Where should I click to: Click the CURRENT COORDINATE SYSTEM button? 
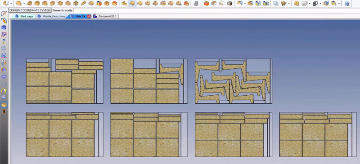click(30, 10)
